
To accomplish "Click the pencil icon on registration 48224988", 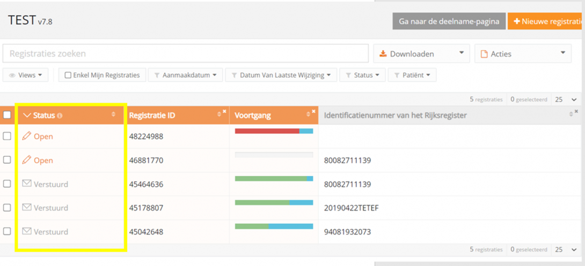I will pos(27,136).
